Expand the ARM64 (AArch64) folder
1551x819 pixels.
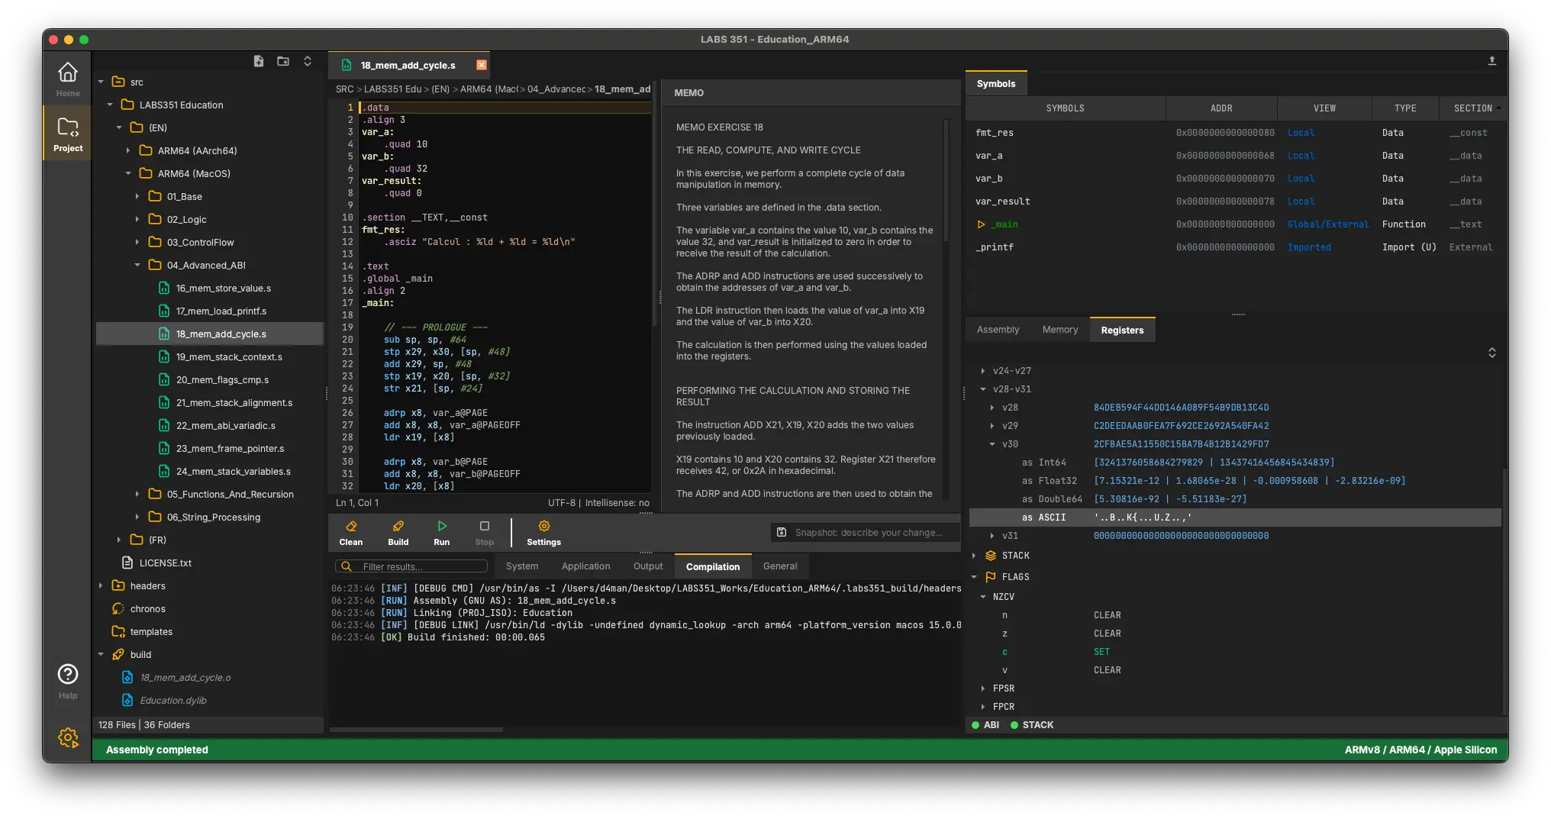pyautogui.click(x=128, y=150)
